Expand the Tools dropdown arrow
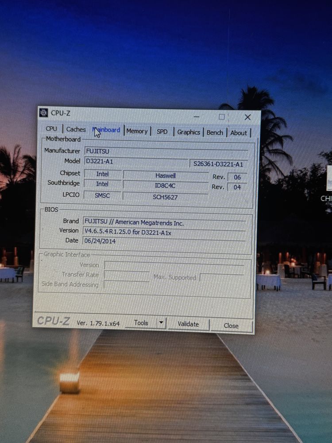The image size is (332, 443). [x=161, y=323]
